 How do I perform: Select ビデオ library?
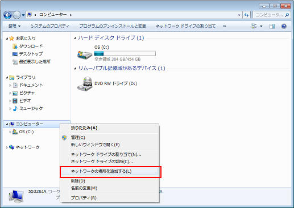click(x=25, y=101)
